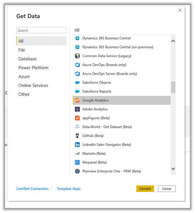Click the Common Data Service (Legacy) icon
This screenshot has height=213, width=195.
[x=77, y=56]
